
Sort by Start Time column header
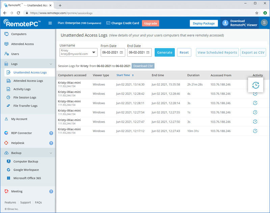123,75
